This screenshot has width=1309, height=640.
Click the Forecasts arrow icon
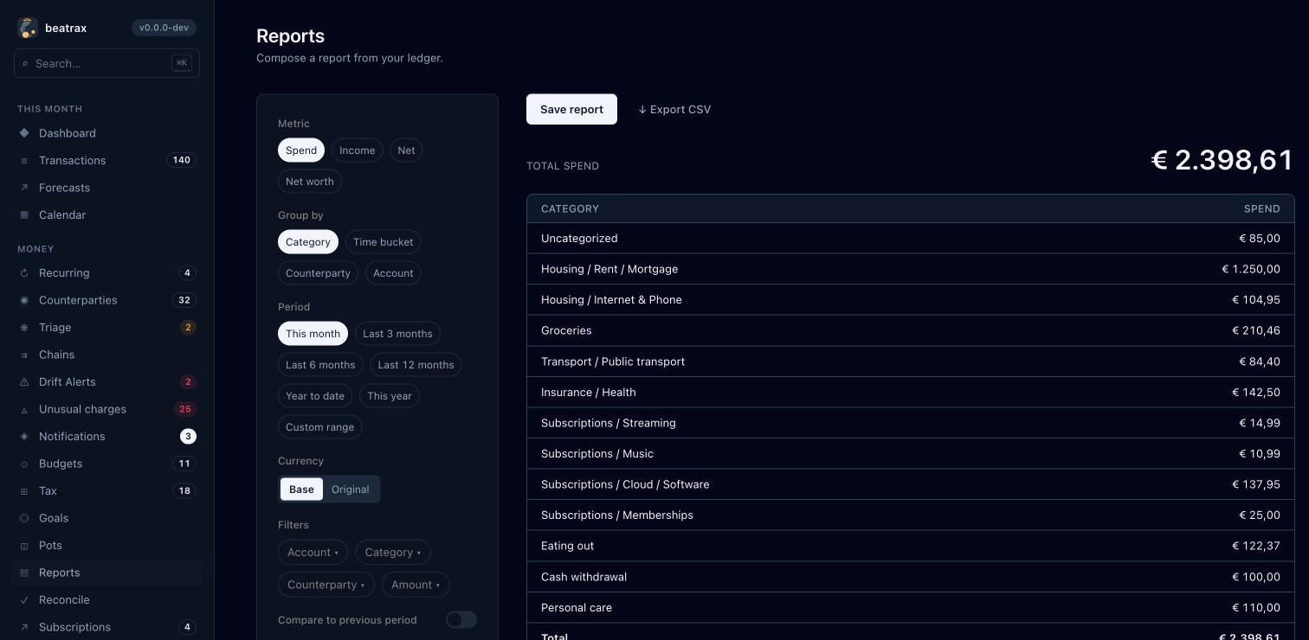tap(24, 188)
